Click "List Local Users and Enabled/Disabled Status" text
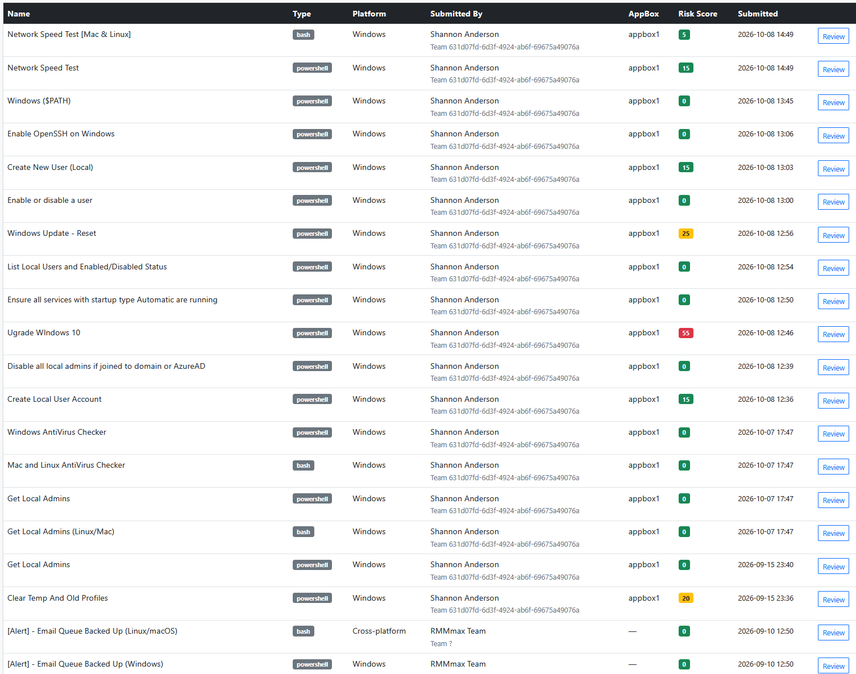The height and width of the screenshot is (674, 856). (87, 267)
